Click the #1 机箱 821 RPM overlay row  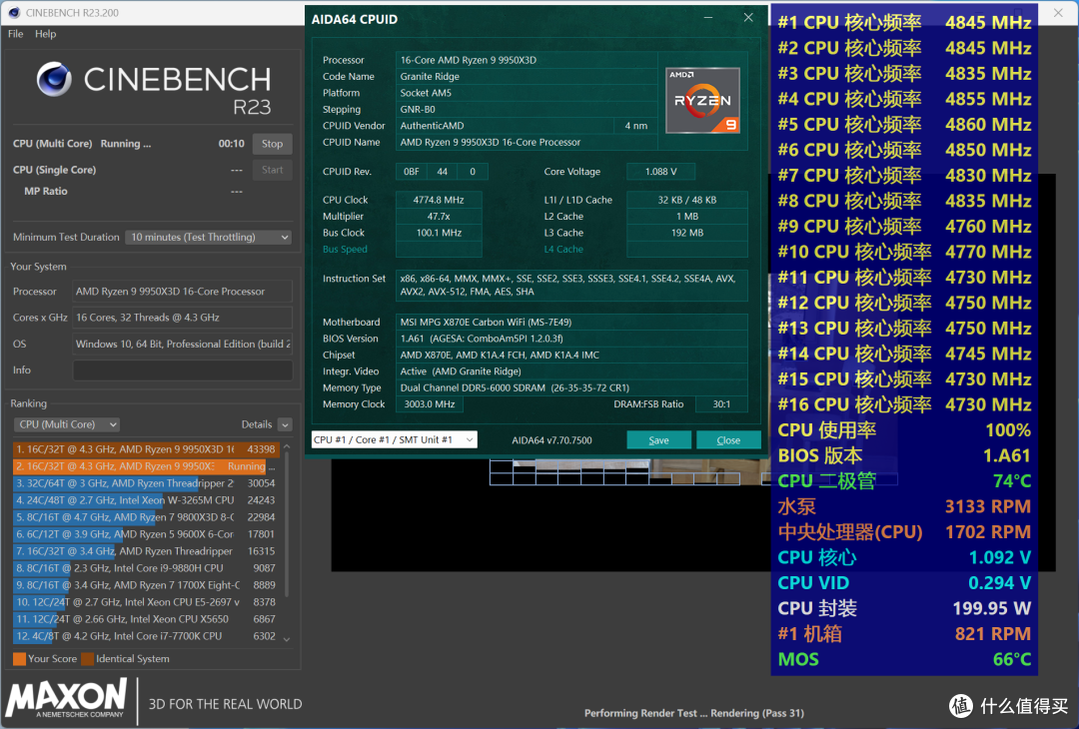(x=904, y=634)
